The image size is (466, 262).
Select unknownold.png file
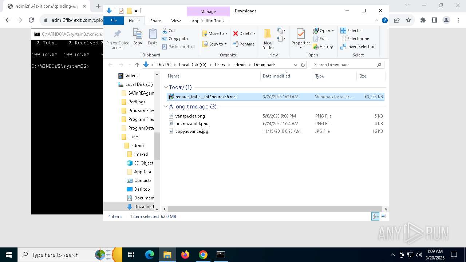click(x=276, y=124)
